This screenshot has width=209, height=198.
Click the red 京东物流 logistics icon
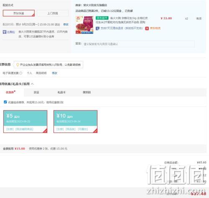(x=147, y=28)
